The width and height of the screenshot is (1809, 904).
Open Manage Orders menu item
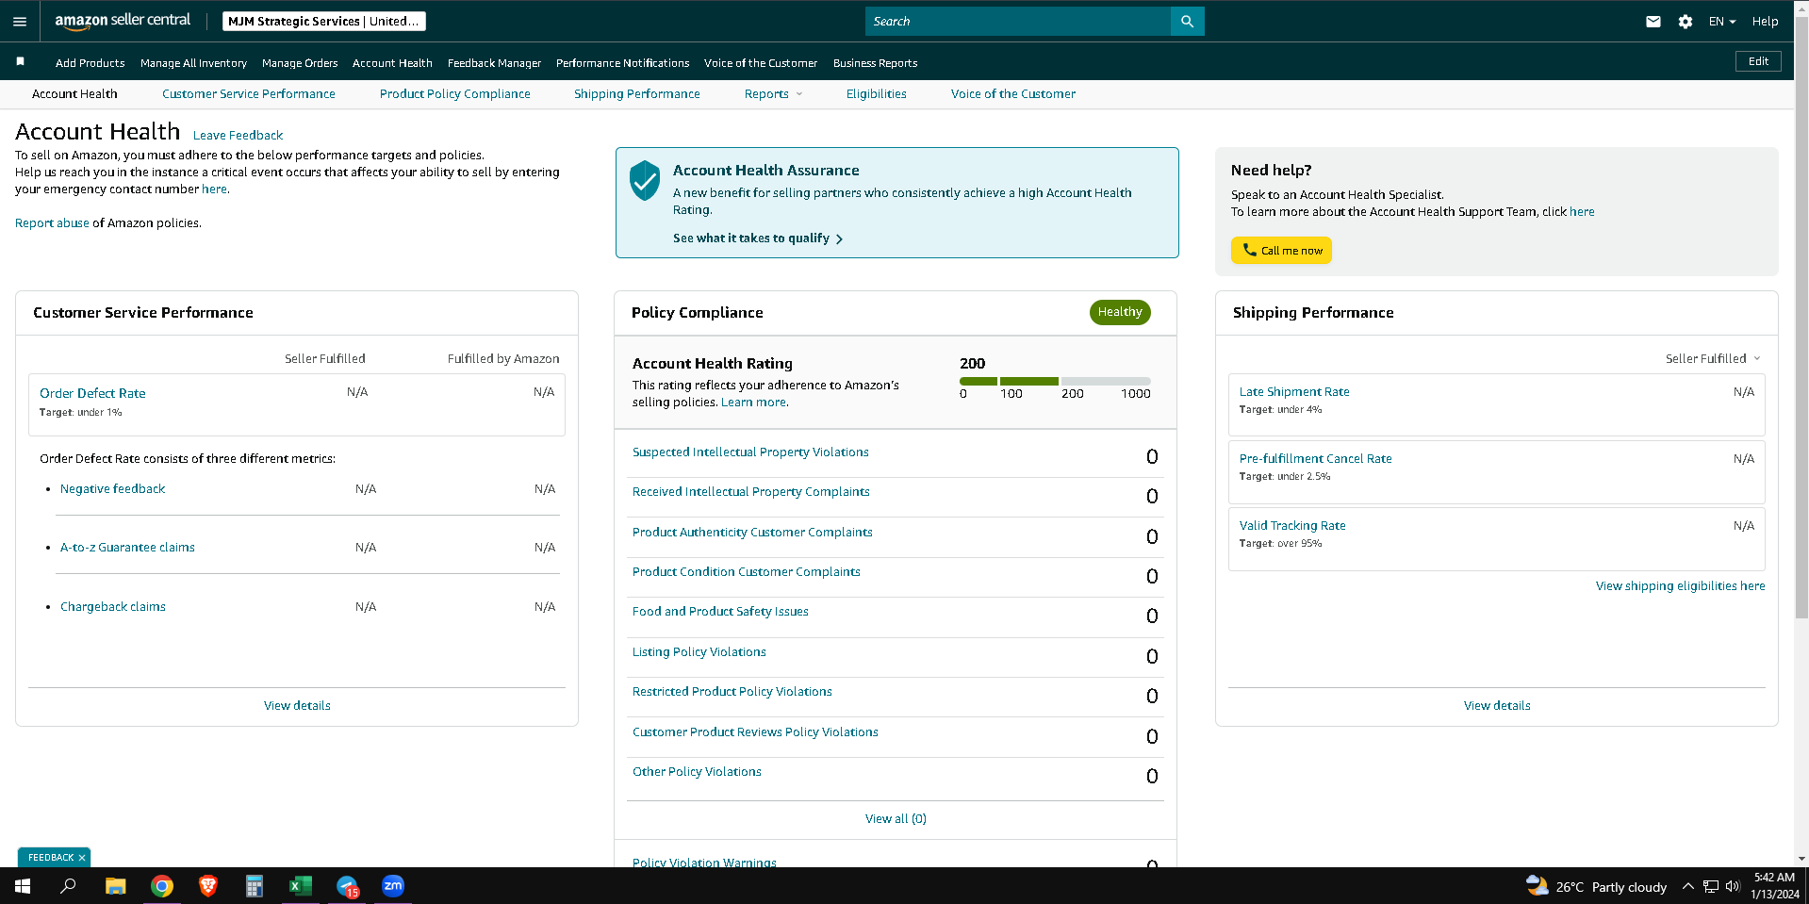(300, 63)
